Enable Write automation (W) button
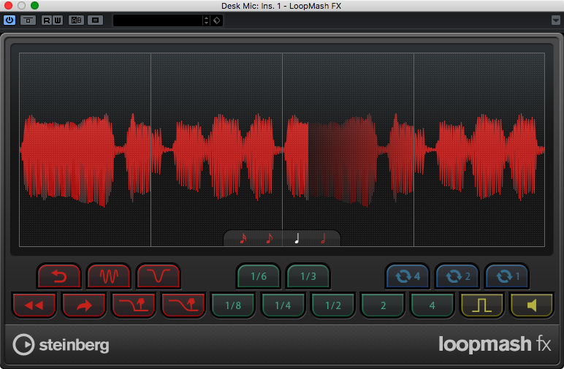The image size is (564, 369). pos(58,20)
